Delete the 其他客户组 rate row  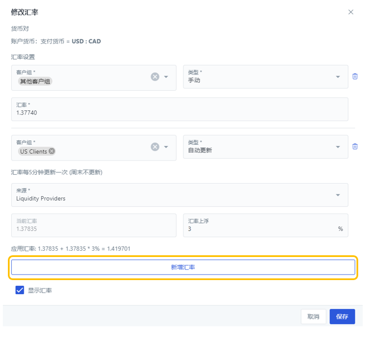355,77
